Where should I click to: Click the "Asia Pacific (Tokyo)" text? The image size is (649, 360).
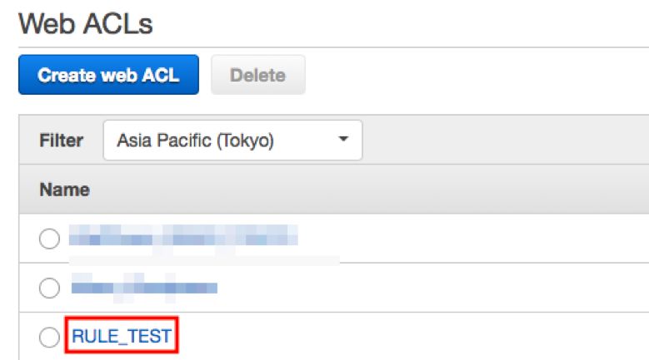coord(195,141)
